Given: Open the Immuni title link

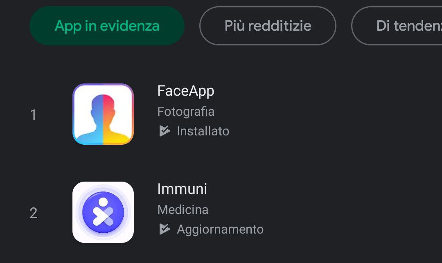Looking at the screenshot, I should (182, 189).
